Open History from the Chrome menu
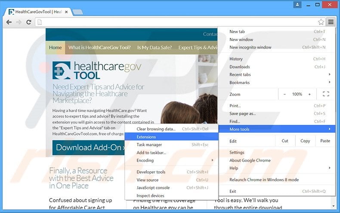This screenshot has width=340, height=213. [277, 59]
